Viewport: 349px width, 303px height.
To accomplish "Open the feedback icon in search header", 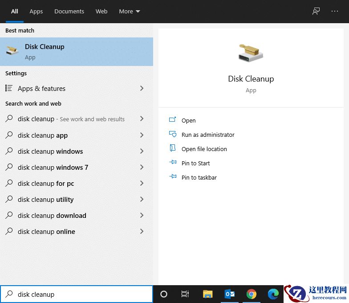I will click(316, 12).
